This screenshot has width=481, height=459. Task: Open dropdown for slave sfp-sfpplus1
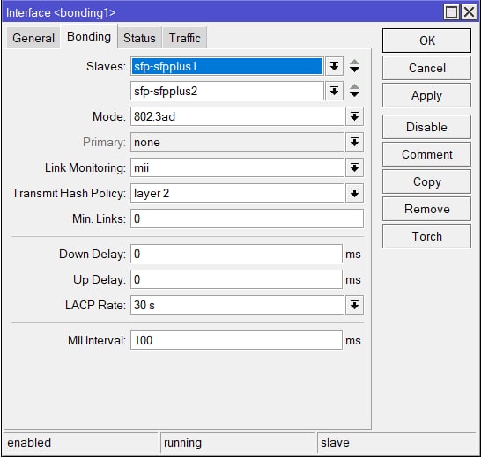(x=334, y=66)
